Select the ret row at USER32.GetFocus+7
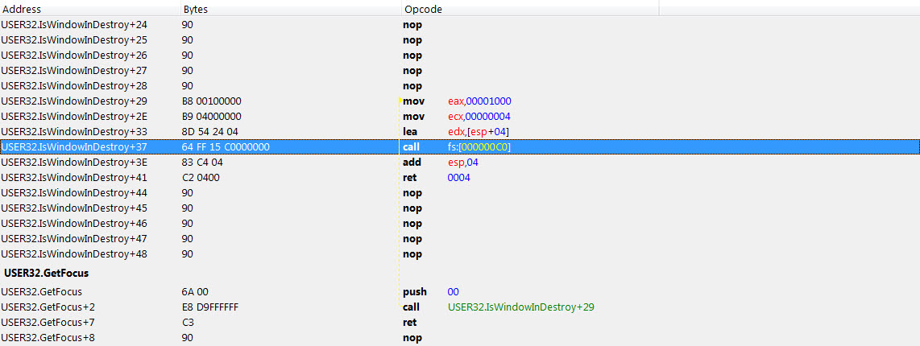Image resolution: width=920 pixels, height=346 pixels. coord(408,323)
